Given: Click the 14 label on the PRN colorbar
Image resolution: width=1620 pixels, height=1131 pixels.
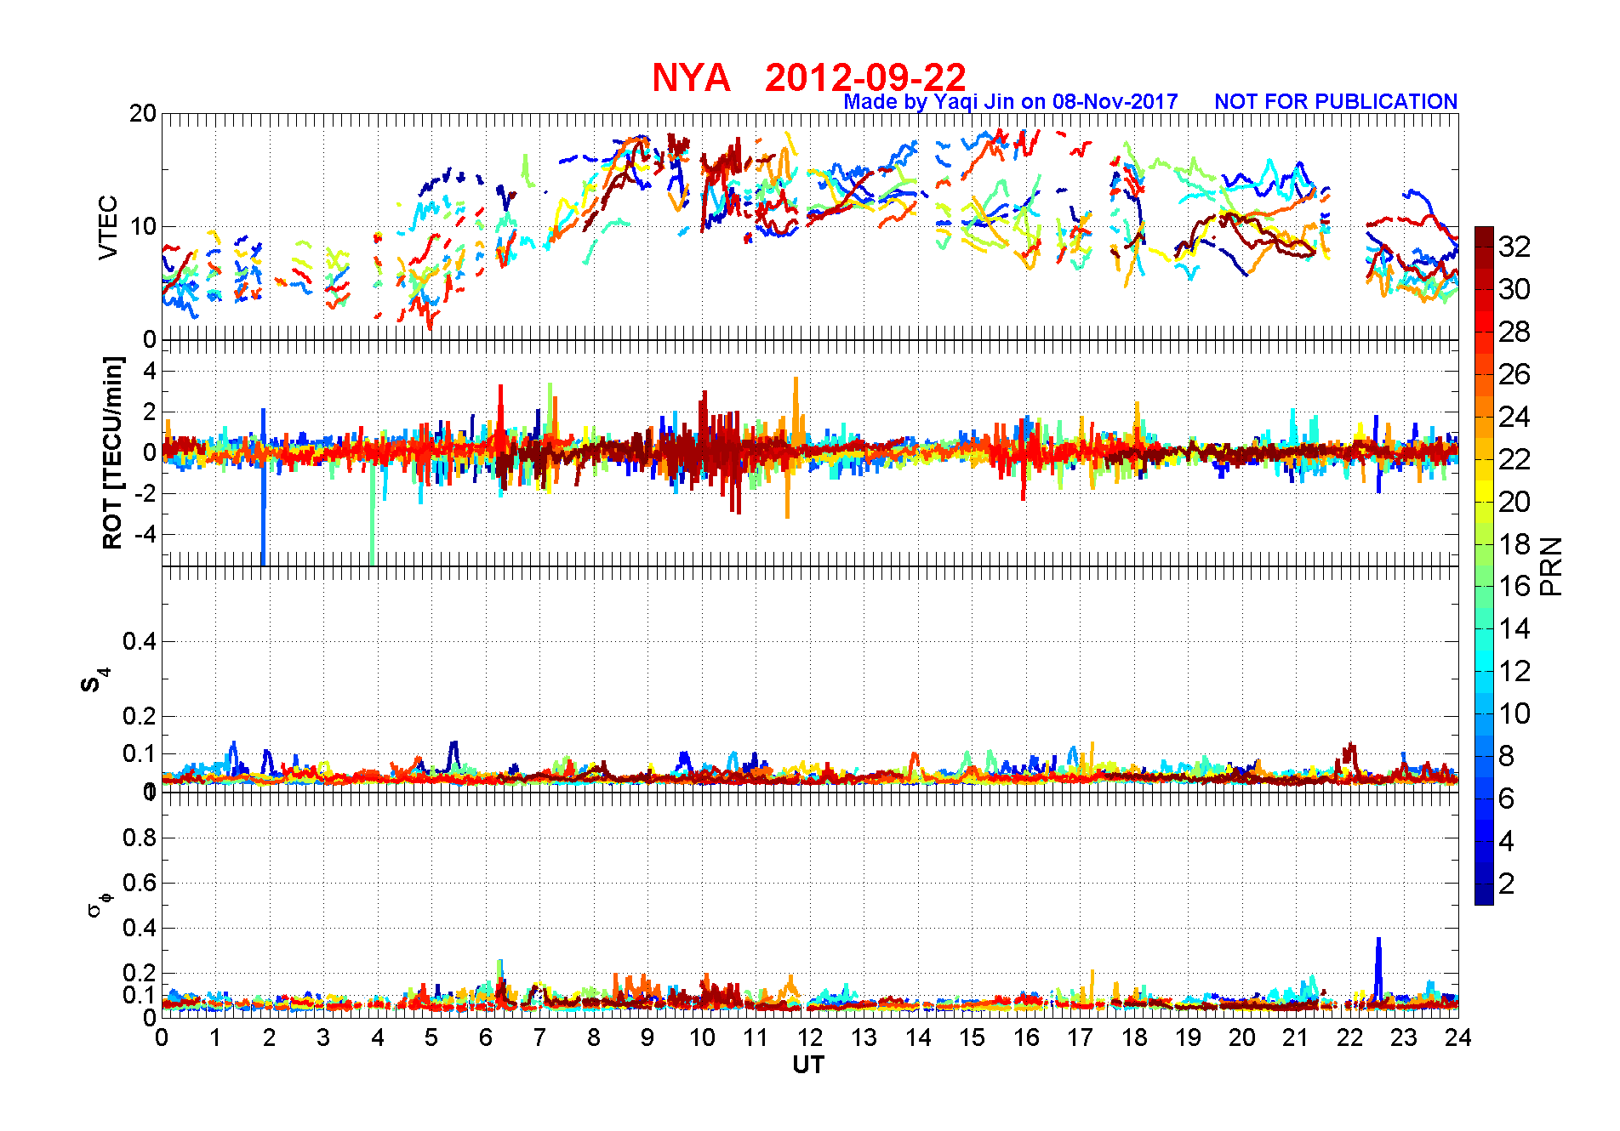Looking at the screenshot, I should (x=1514, y=628).
